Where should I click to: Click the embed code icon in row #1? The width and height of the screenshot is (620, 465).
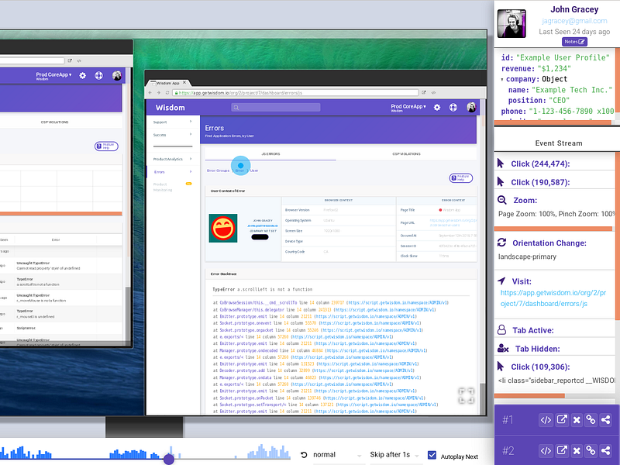546,420
